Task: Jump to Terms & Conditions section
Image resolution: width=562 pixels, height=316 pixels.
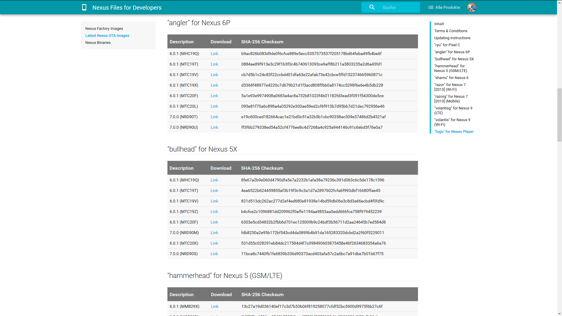Action: [450, 31]
